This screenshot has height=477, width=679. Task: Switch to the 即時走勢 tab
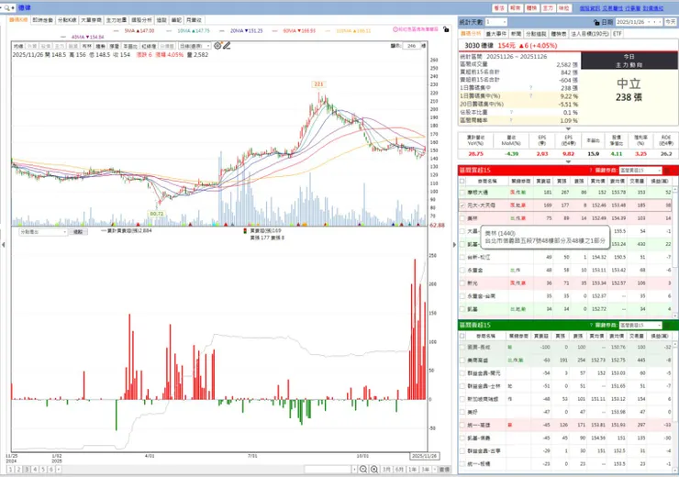click(x=42, y=20)
